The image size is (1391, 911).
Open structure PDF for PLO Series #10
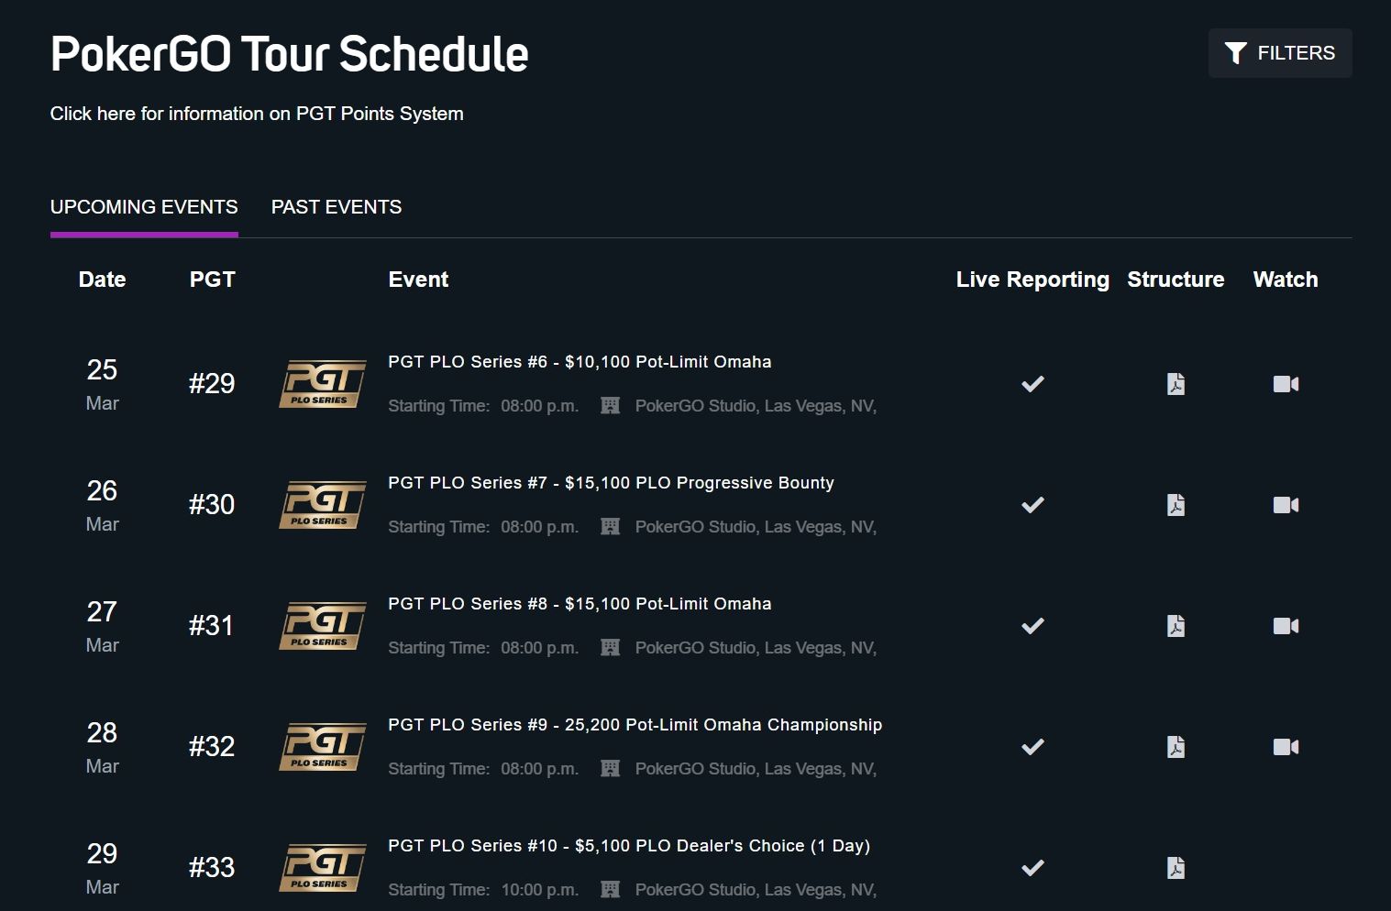tap(1176, 868)
